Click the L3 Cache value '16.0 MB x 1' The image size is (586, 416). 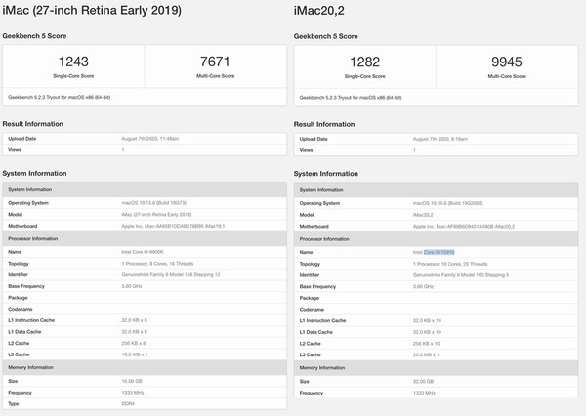pyautogui.click(x=135, y=354)
